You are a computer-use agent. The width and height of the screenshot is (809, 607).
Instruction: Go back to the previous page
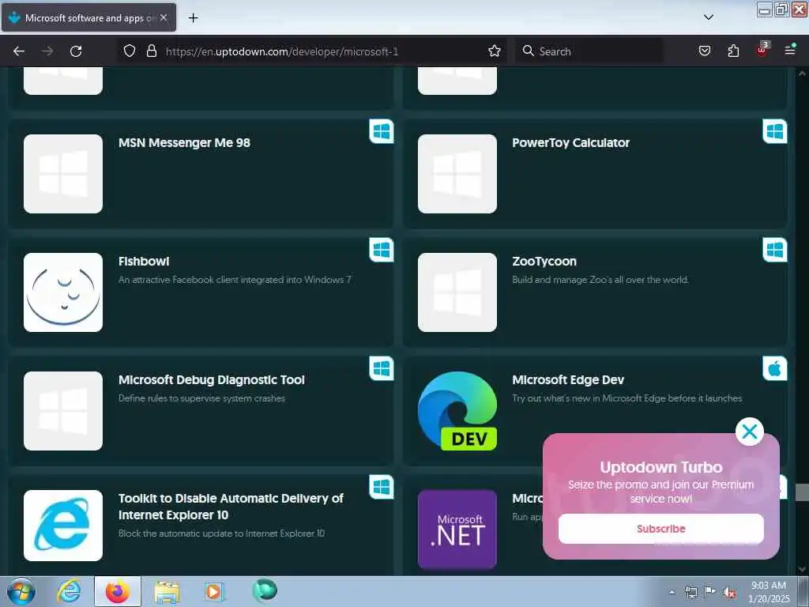coord(19,51)
